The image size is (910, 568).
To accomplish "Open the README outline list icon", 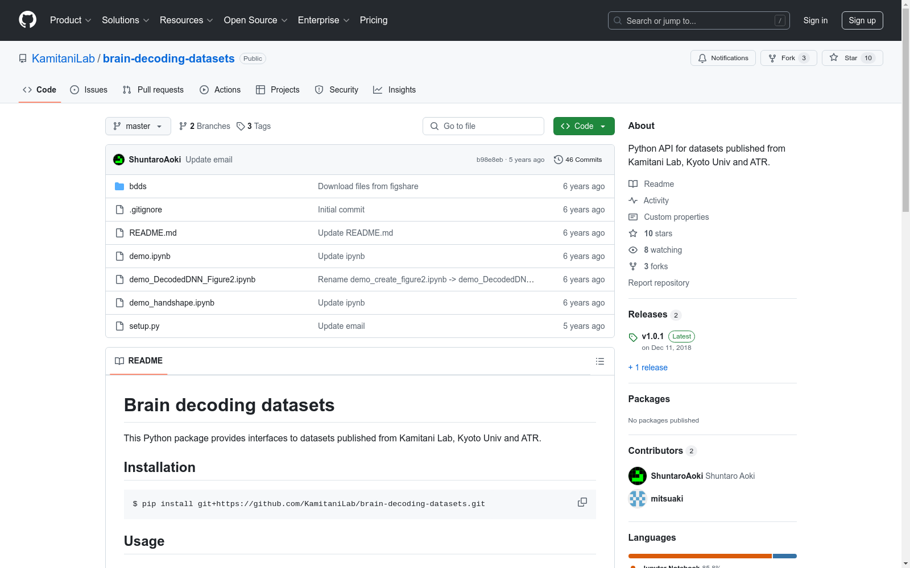I will (600, 361).
